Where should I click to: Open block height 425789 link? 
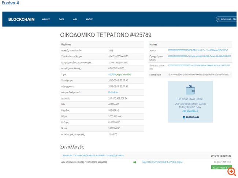(x=112, y=75)
